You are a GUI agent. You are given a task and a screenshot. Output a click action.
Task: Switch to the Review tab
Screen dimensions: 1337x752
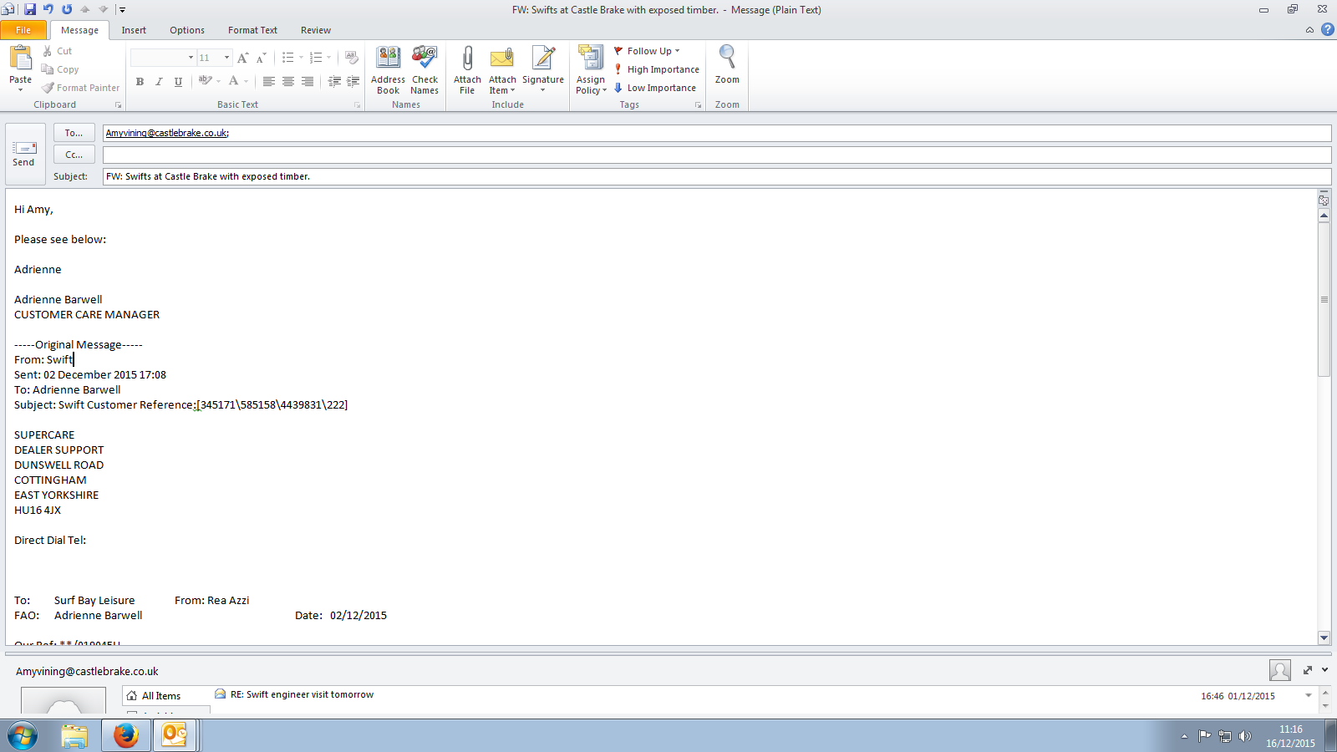[316, 30]
